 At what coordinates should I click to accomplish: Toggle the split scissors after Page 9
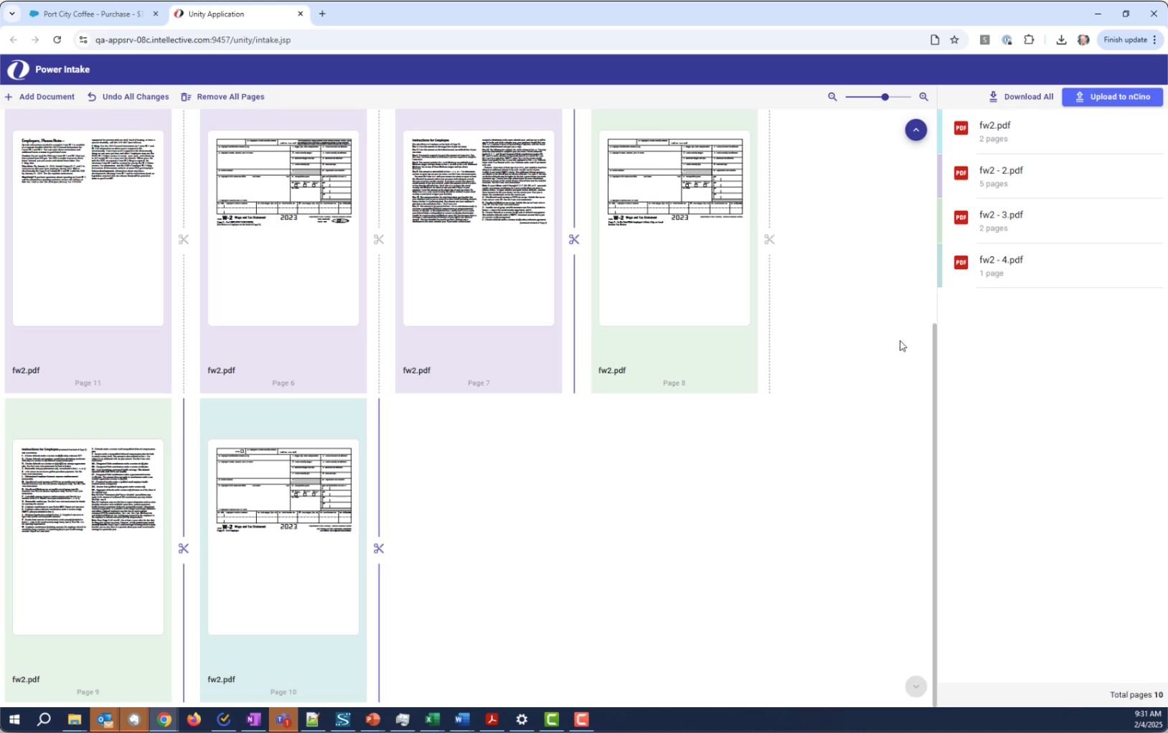point(184,548)
